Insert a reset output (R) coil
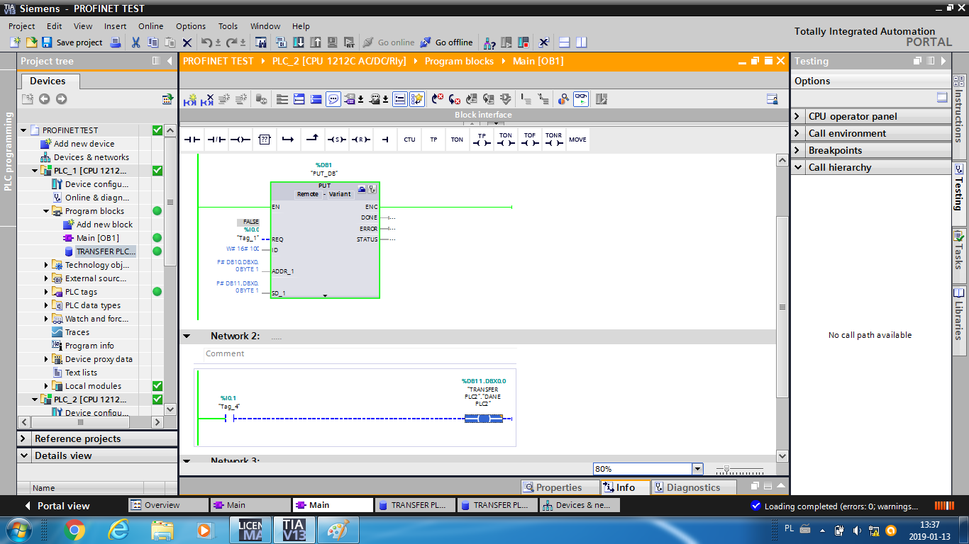The width and height of the screenshot is (969, 544). coord(360,140)
